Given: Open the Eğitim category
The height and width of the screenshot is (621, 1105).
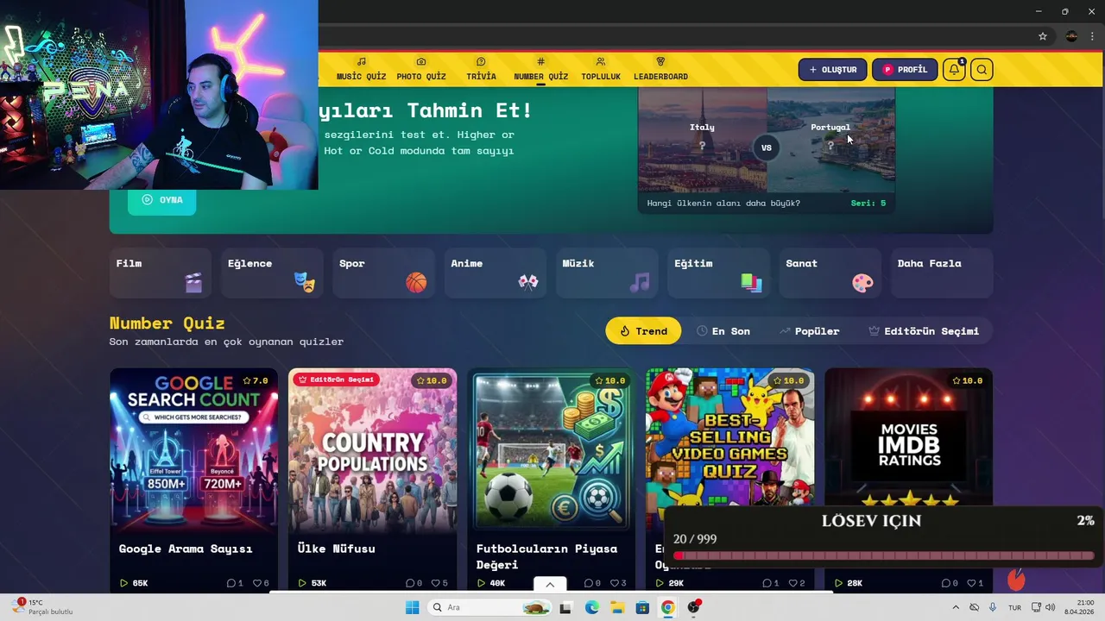Looking at the screenshot, I should click(x=718, y=273).
